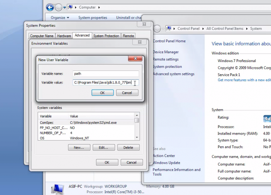Click New... under System variables

pos(79,148)
